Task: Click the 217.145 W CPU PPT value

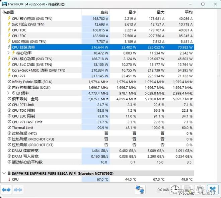Action: tap(100, 76)
